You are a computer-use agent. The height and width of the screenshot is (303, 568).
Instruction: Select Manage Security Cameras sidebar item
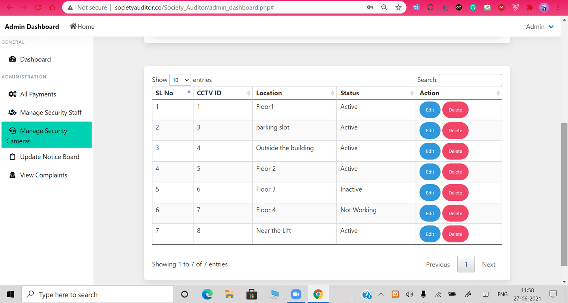[x=47, y=135]
